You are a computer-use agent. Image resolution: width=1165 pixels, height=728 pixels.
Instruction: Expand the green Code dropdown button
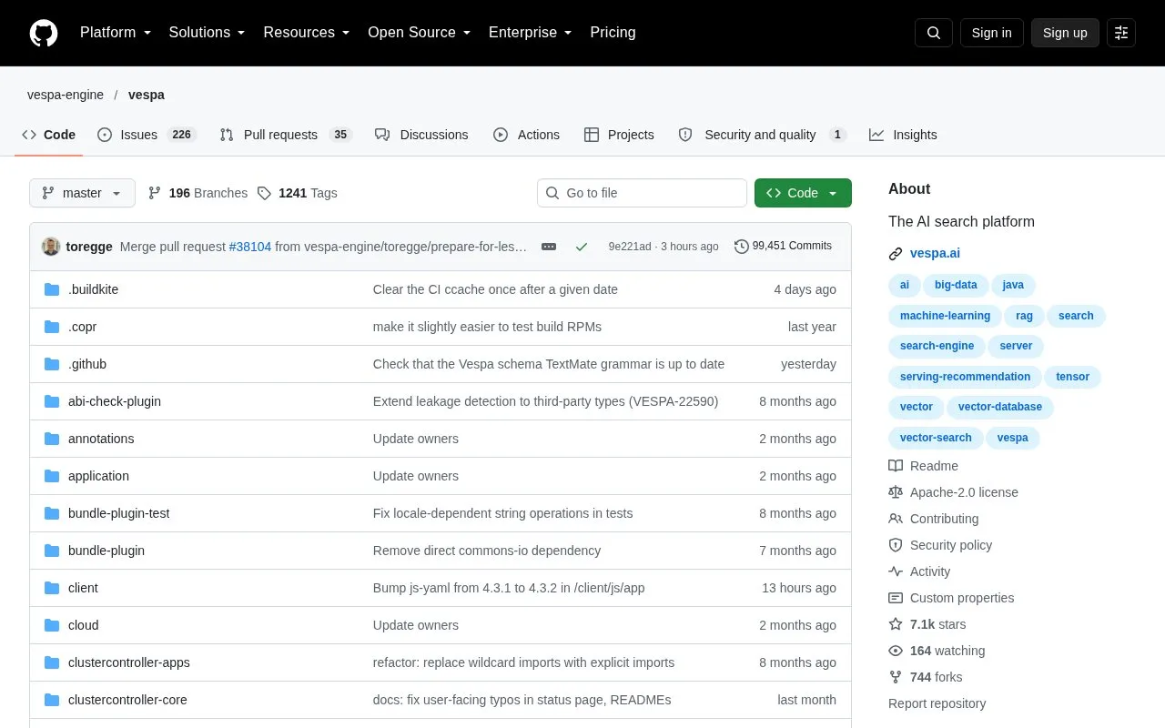point(803,193)
